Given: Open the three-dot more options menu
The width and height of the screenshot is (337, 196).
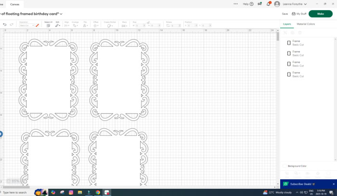Looking at the screenshot, I should point(235,4).
